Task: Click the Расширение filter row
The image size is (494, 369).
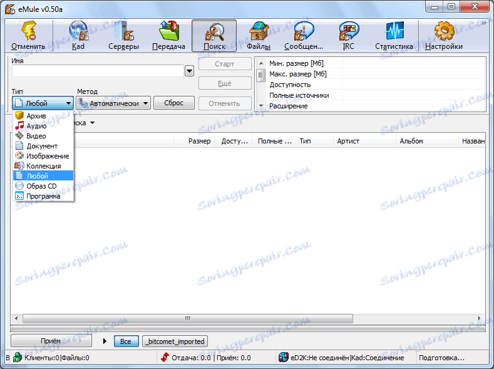Action: pos(376,106)
